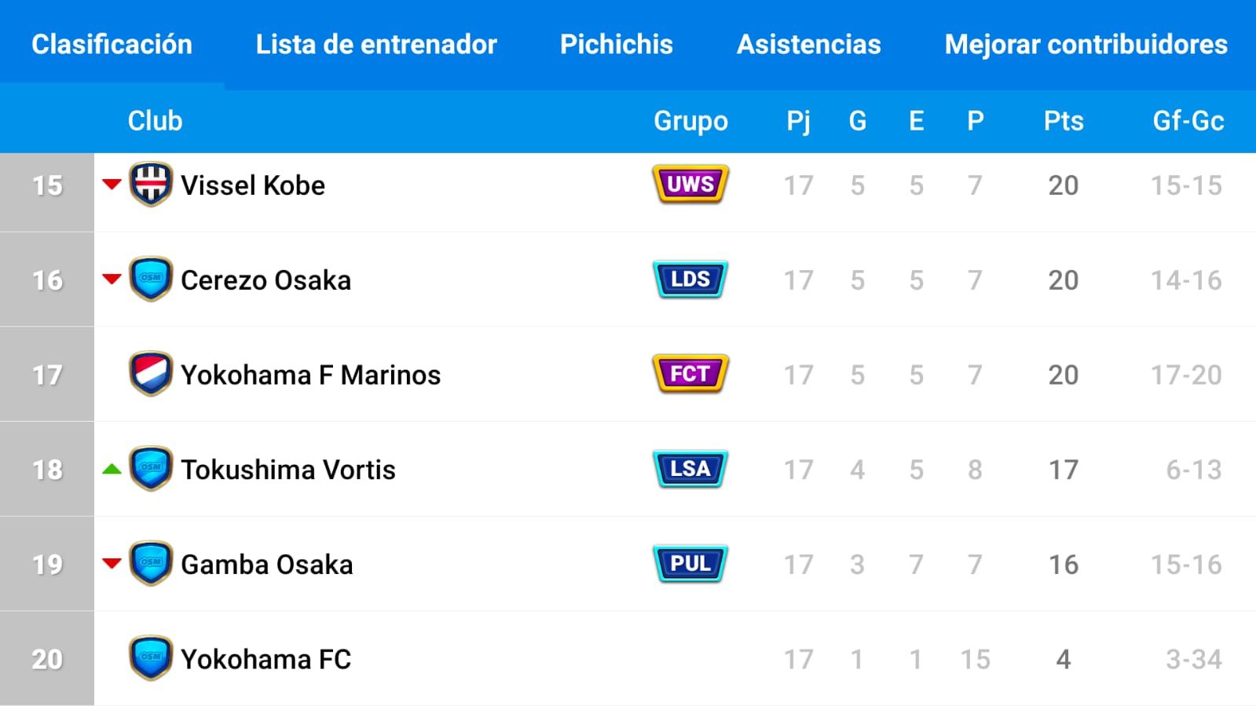Click the Vissel Kobe club crest

[x=151, y=185]
